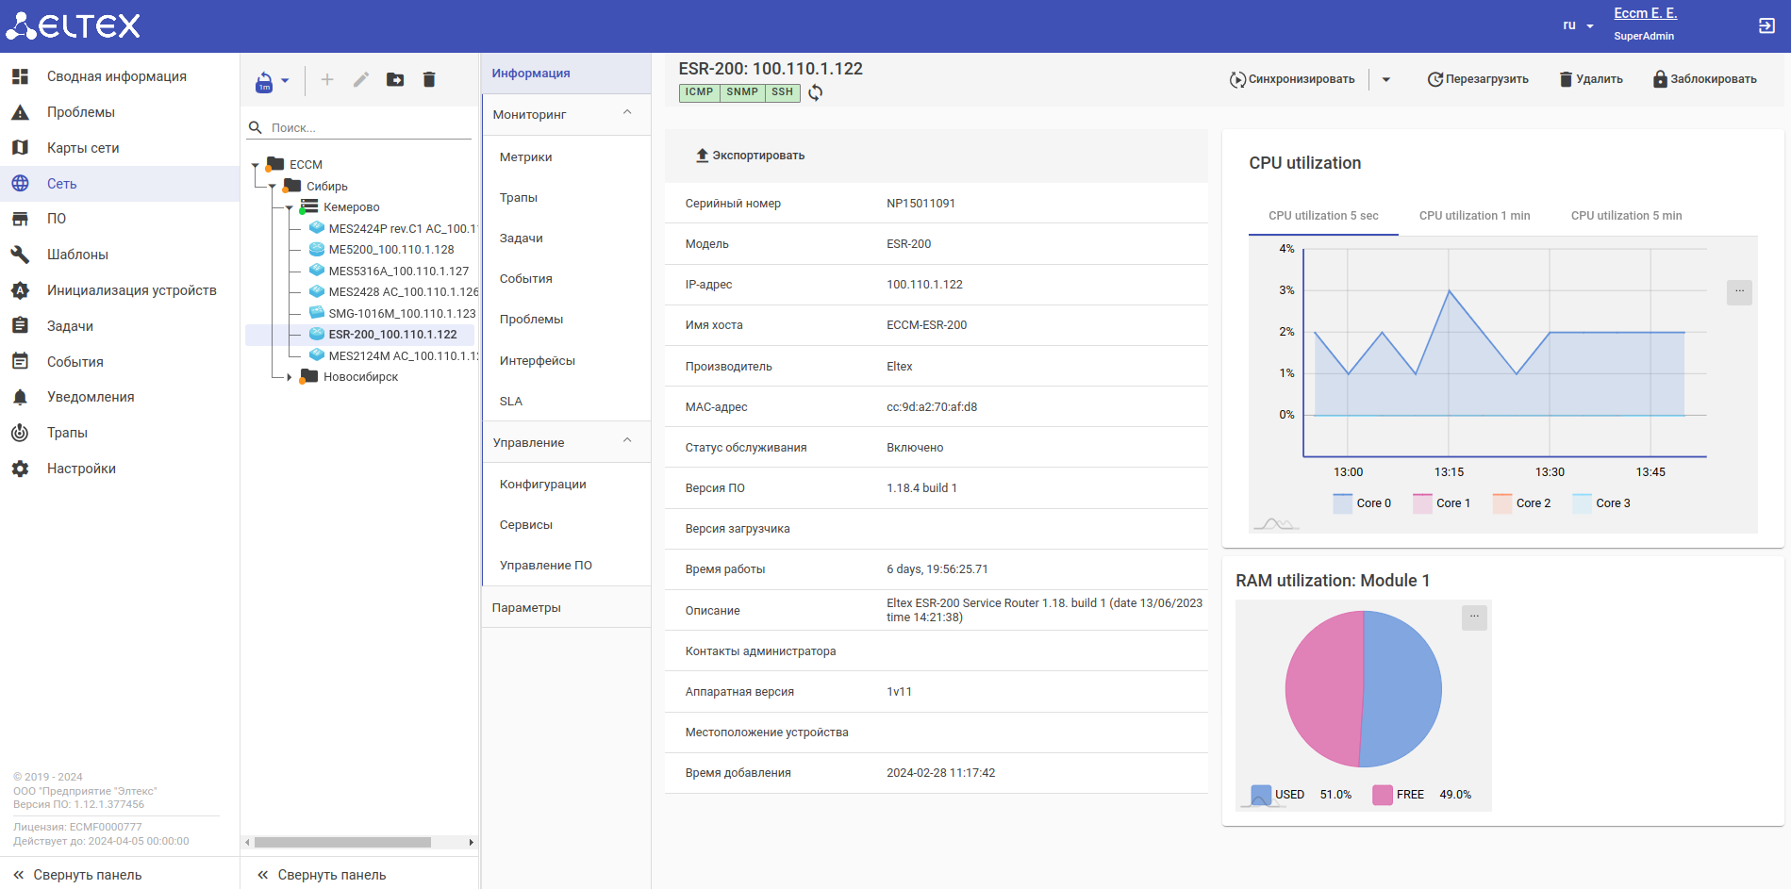Screen dimensions: 1791x889
Task: Open Инициализация устройств icon
Action: click(20, 290)
